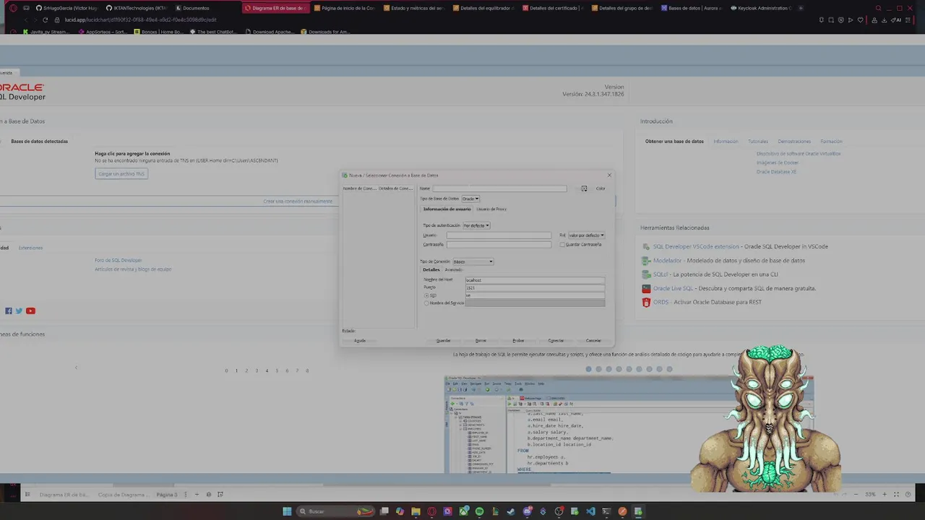
Task: Click first blue carousel dot above screenshot
Action: [x=588, y=369]
